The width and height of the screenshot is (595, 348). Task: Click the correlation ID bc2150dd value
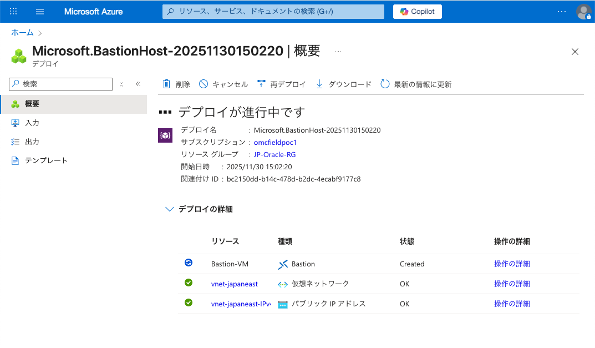tap(294, 179)
